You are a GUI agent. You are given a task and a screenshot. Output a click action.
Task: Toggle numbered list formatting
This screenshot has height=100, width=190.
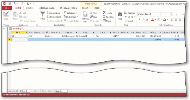click(177, 14)
